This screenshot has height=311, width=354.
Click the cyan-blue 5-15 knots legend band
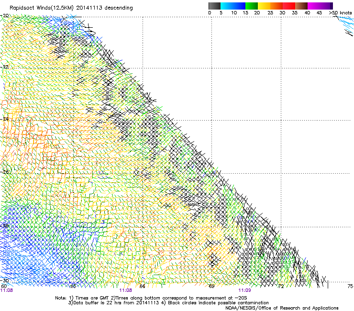pyautogui.click(x=233, y=6)
